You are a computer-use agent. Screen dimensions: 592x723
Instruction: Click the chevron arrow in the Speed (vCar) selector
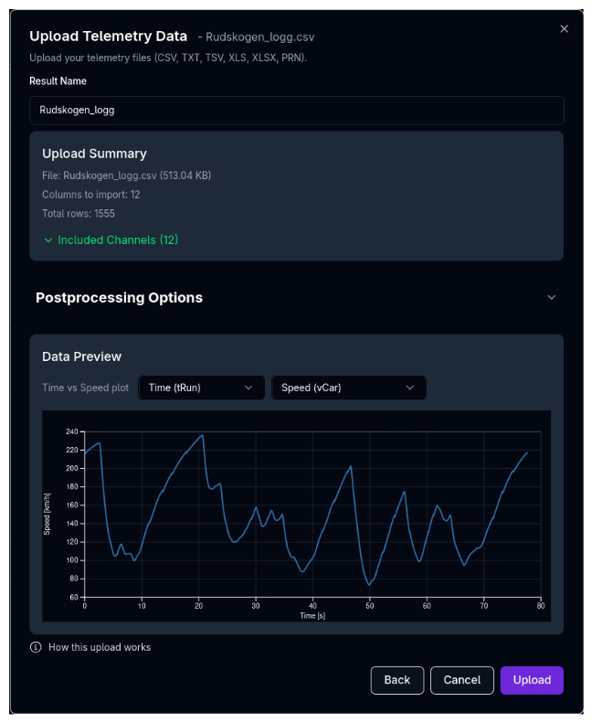click(409, 388)
